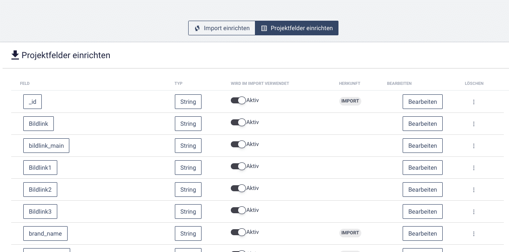Click download icon beside Projektfelder einrichten heading

tap(15, 55)
